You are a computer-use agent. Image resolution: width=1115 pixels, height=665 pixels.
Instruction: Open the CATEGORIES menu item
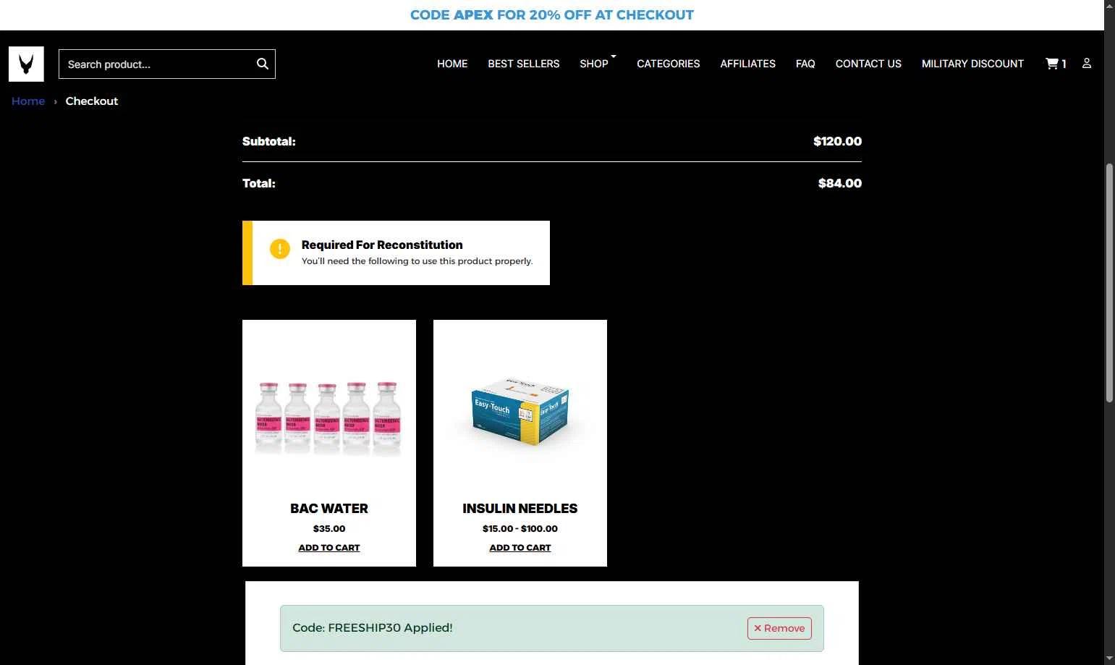click(x=668, y=64)
